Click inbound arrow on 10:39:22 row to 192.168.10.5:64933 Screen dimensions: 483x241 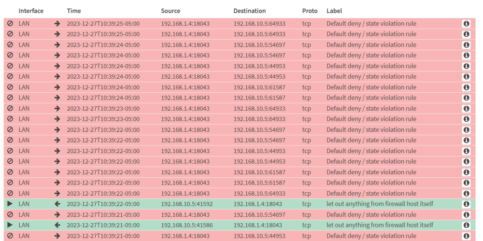point(57,193)
